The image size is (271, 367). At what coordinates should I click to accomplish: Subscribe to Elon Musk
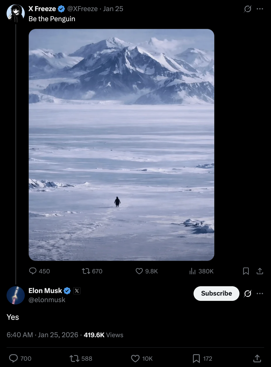click(216, 293)
